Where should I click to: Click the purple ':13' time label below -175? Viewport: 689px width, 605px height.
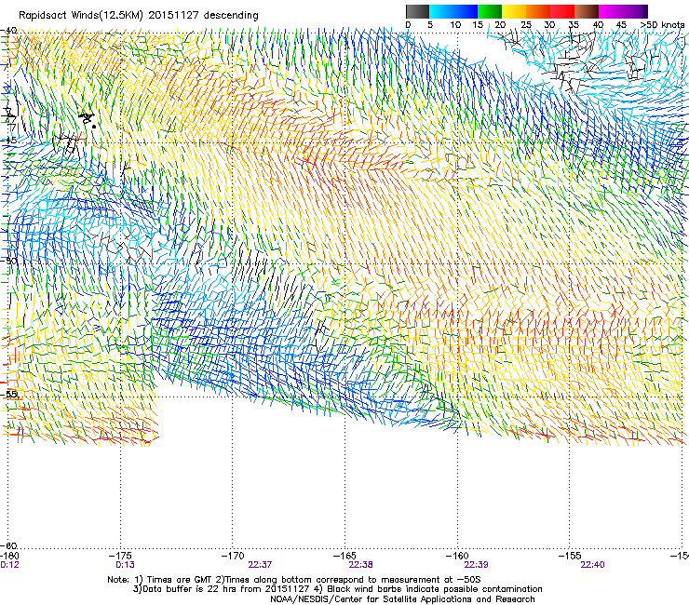click(126, 565)
